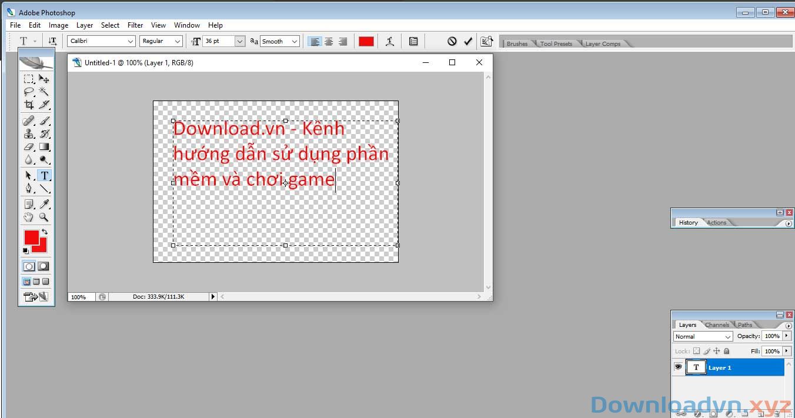This screenshot has width=795, height=418.
Task: Select the Slice tool
Action: [x=44, y=105]
